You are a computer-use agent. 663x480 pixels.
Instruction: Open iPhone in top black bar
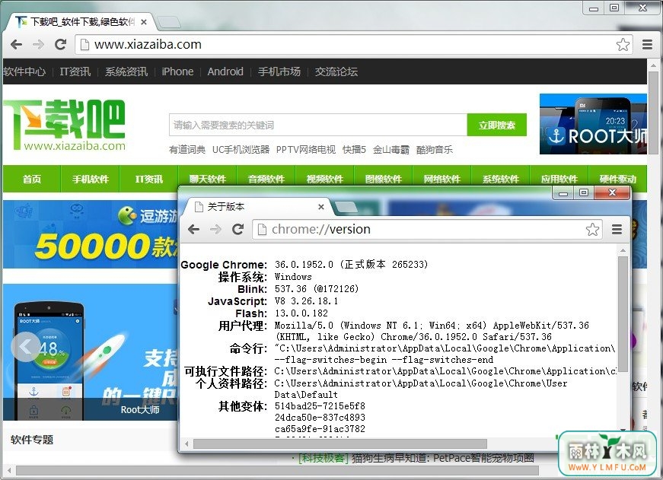[177, 72]
